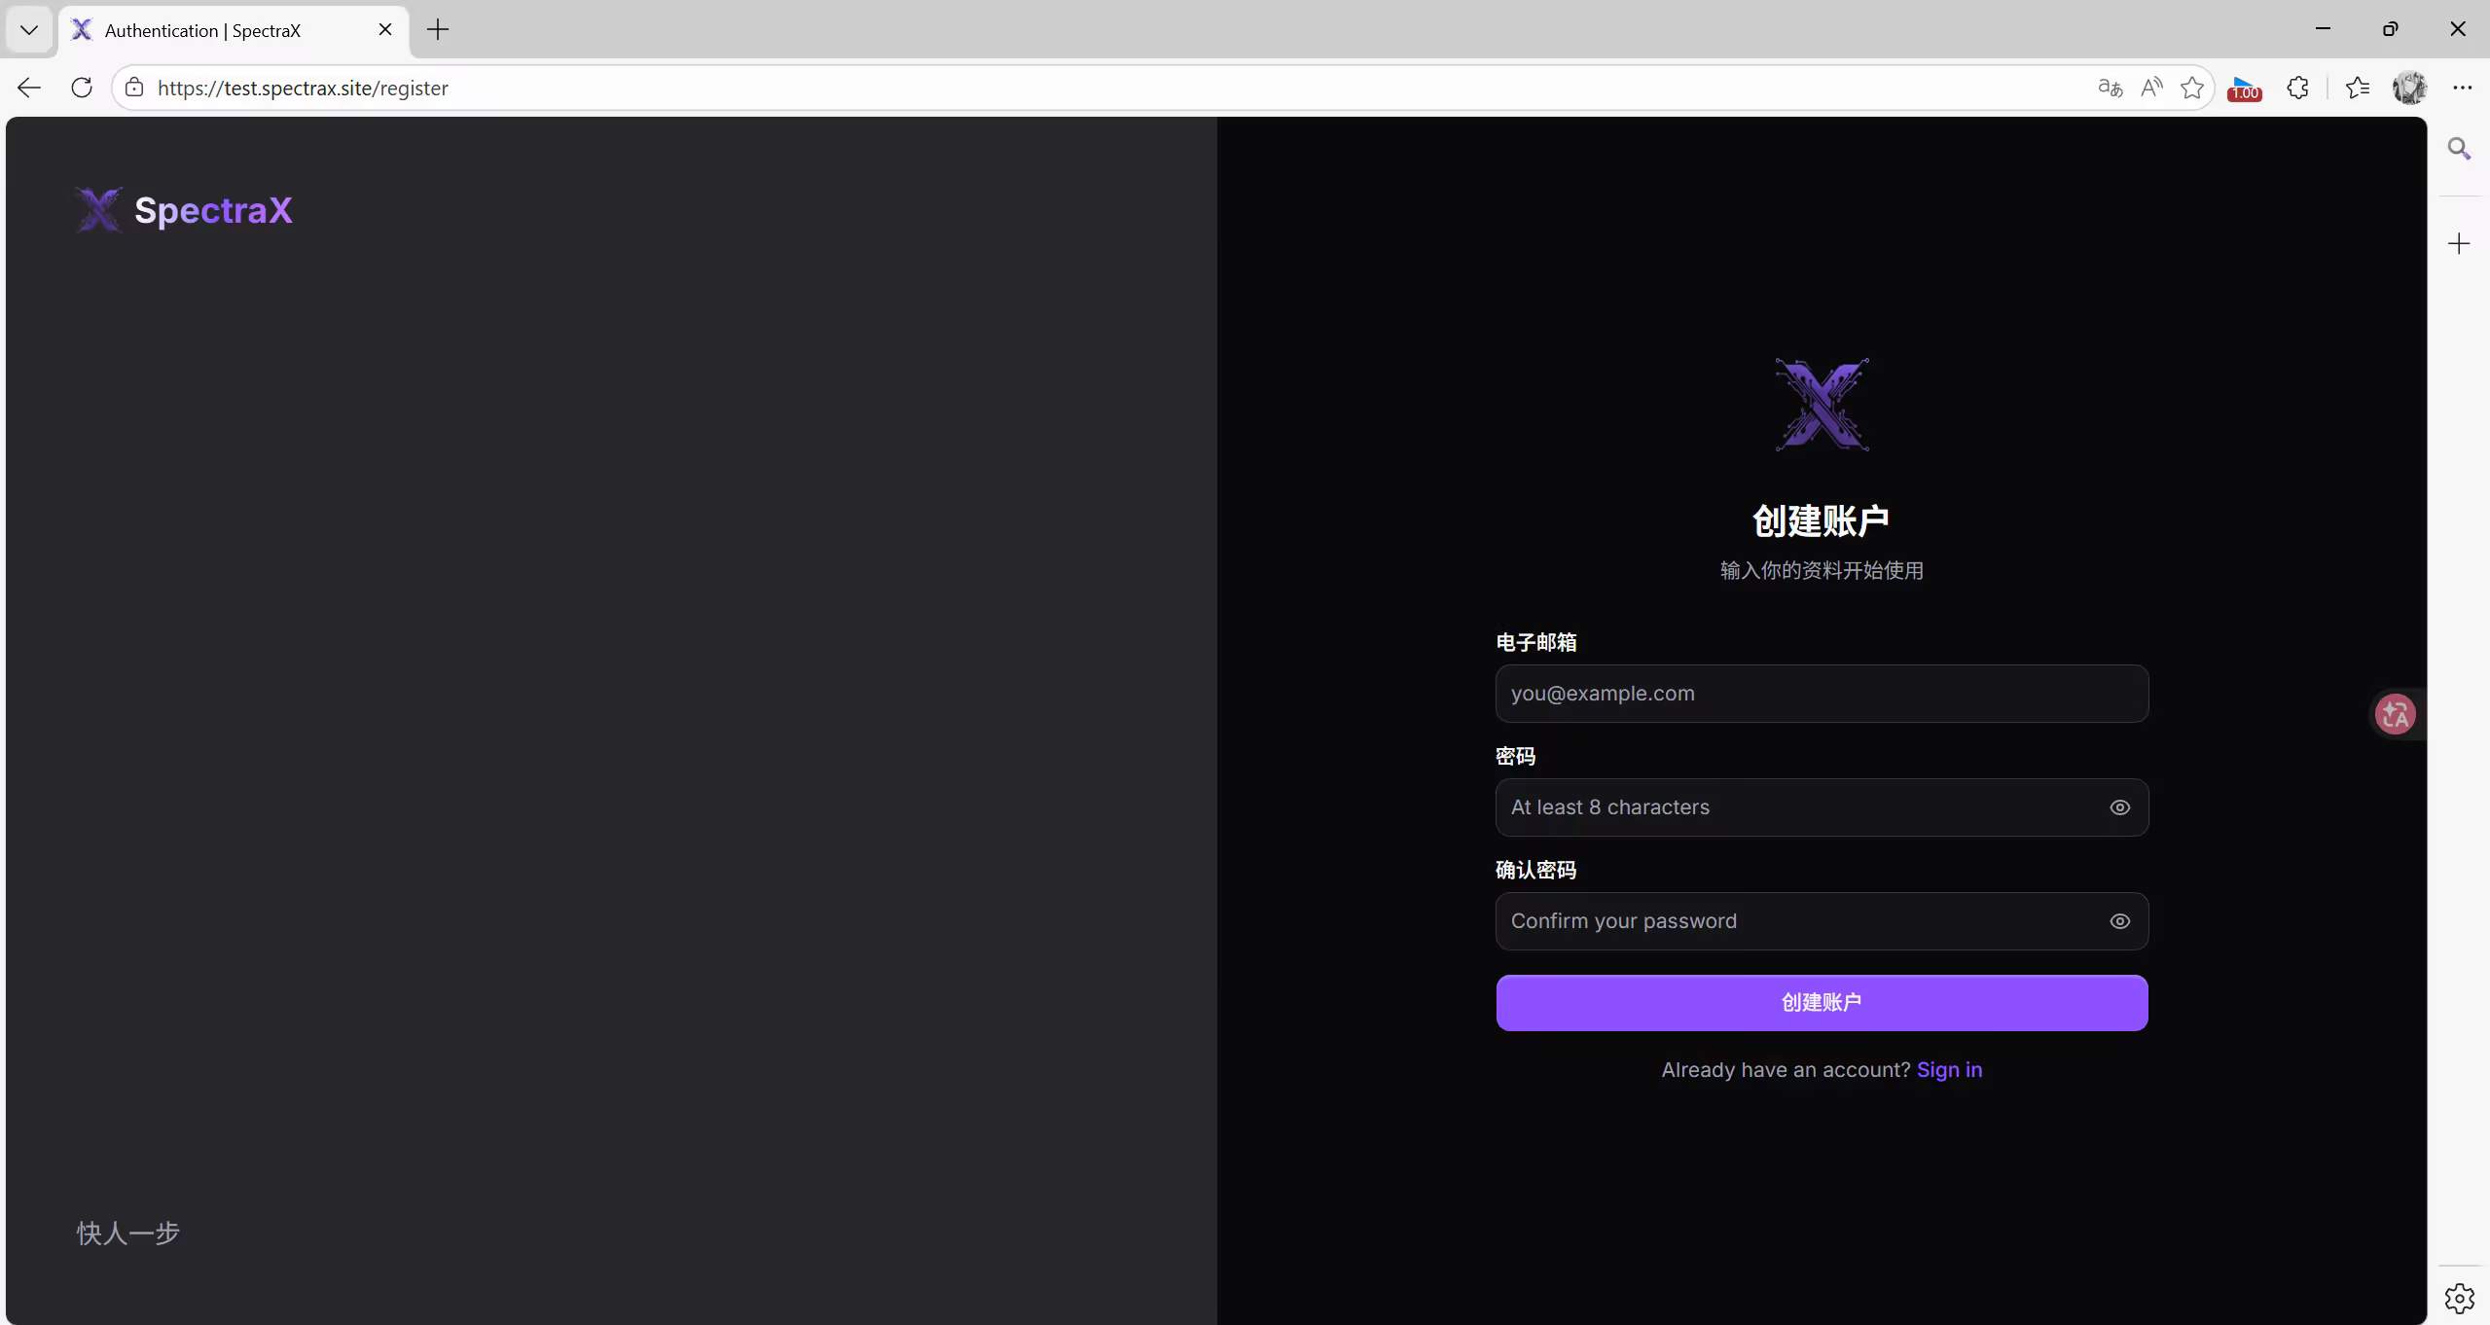Start Read aloud from the toolbar
The image size is (2490, 1325).
click(x=2150, y=88)
